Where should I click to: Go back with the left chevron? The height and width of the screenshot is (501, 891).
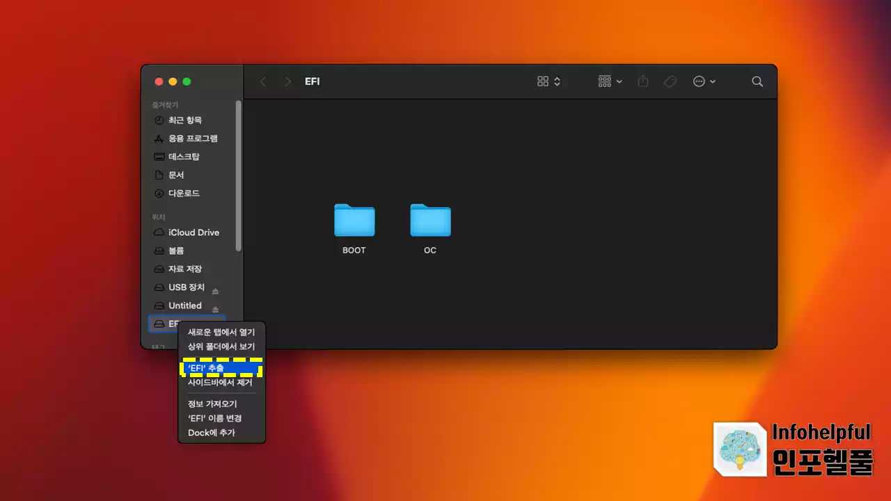[263, 81]
